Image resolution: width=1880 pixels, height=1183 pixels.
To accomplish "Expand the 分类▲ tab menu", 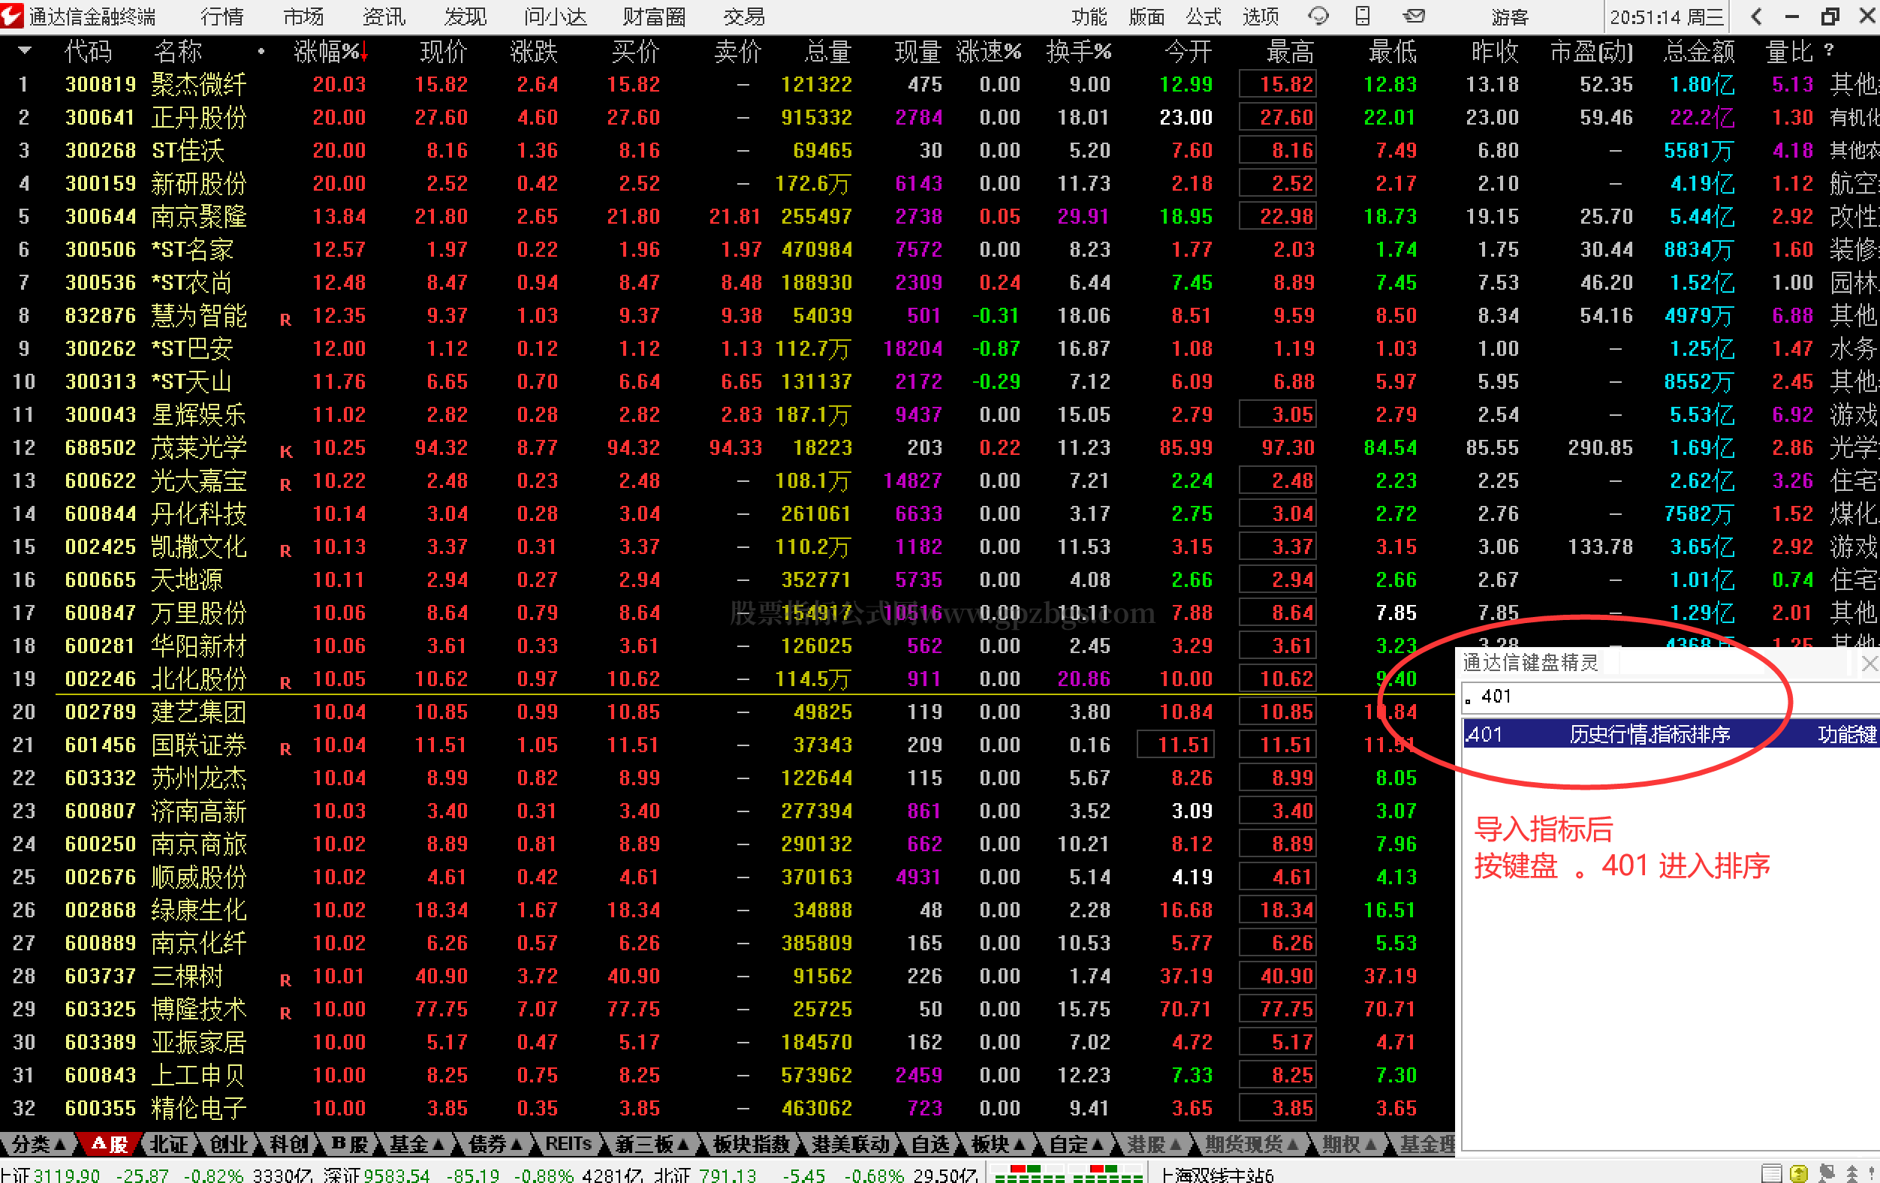I will click(x=38, y=1144).
